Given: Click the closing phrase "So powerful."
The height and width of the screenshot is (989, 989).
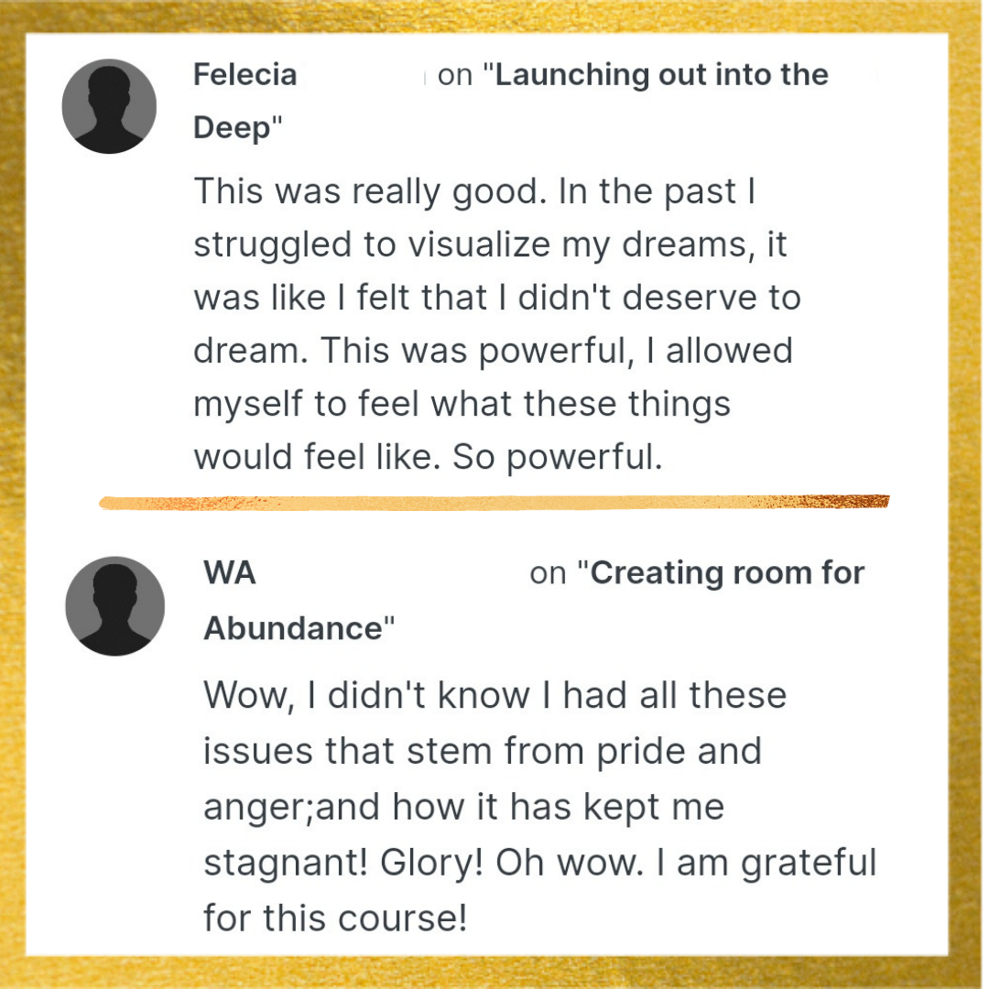Looking at the screenshot, I should (558, 457).
